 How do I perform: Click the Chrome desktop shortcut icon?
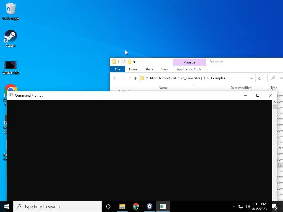click(x=11, y=88)
